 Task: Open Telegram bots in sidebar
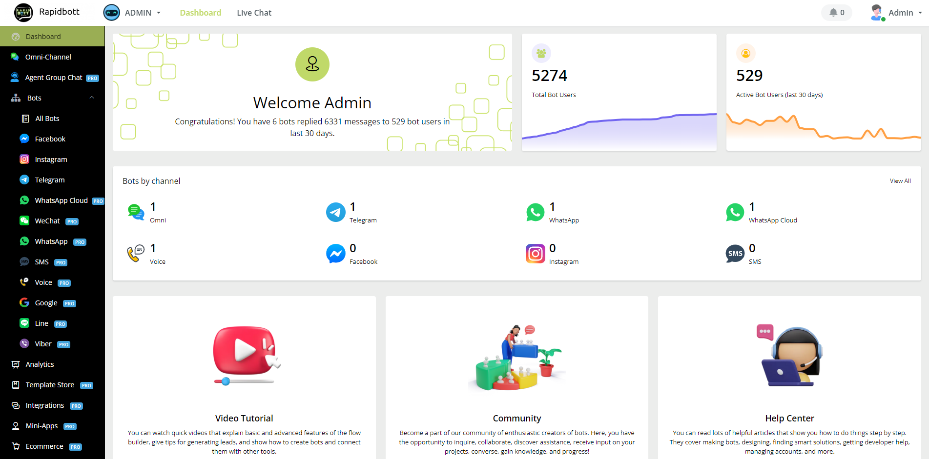click(49, 180)
